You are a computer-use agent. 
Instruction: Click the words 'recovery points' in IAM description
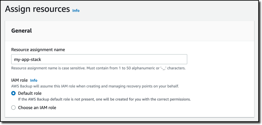(x=138, y=87)
